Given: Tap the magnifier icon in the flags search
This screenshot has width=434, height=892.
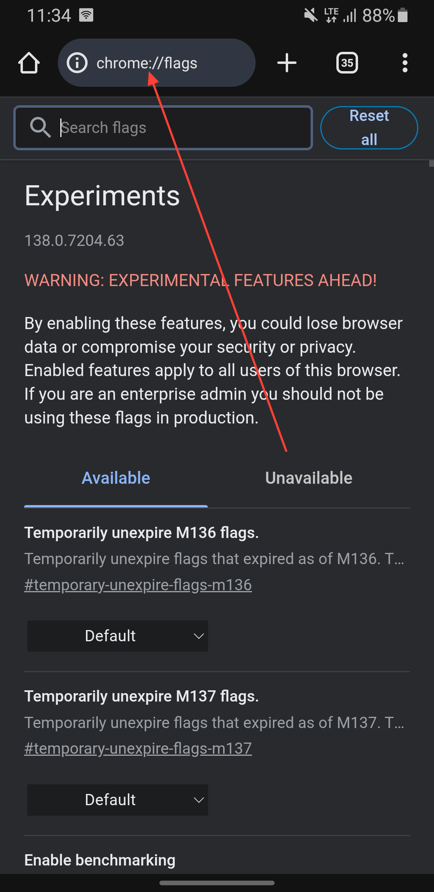Looking at the screenshot, I should (40, 127).
